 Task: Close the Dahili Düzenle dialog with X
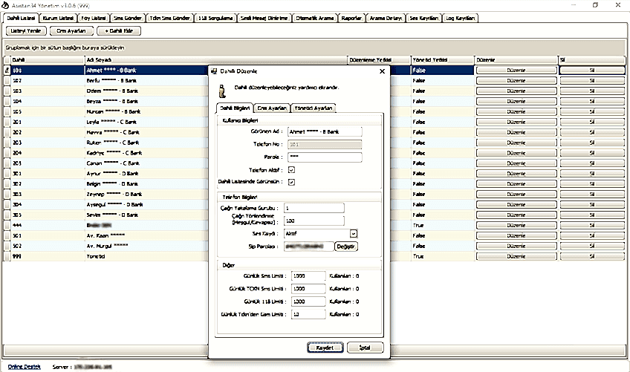pos(382,71)
